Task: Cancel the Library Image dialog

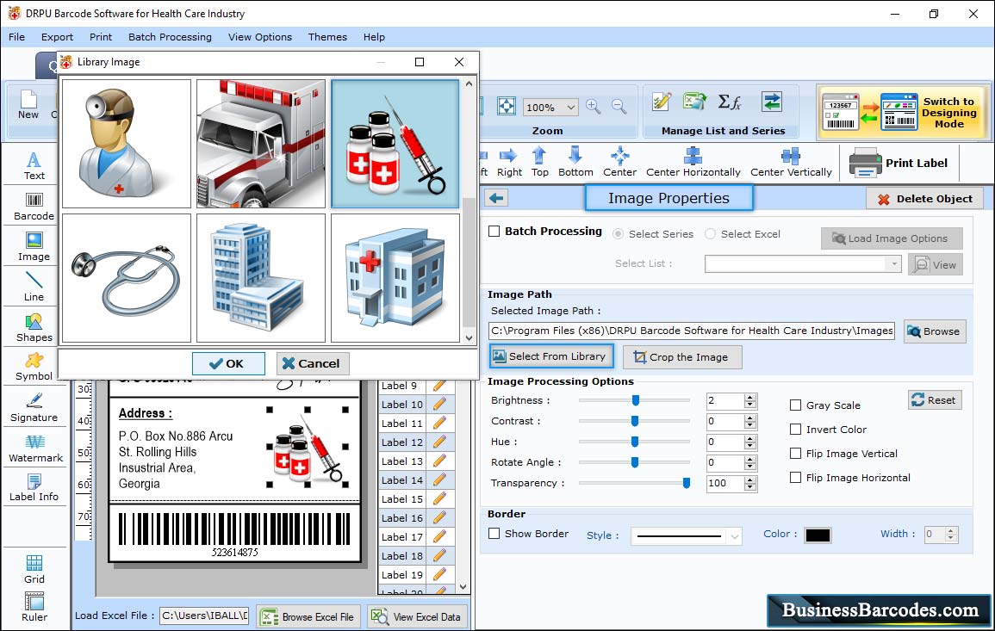Action: [x=312, y=363]
